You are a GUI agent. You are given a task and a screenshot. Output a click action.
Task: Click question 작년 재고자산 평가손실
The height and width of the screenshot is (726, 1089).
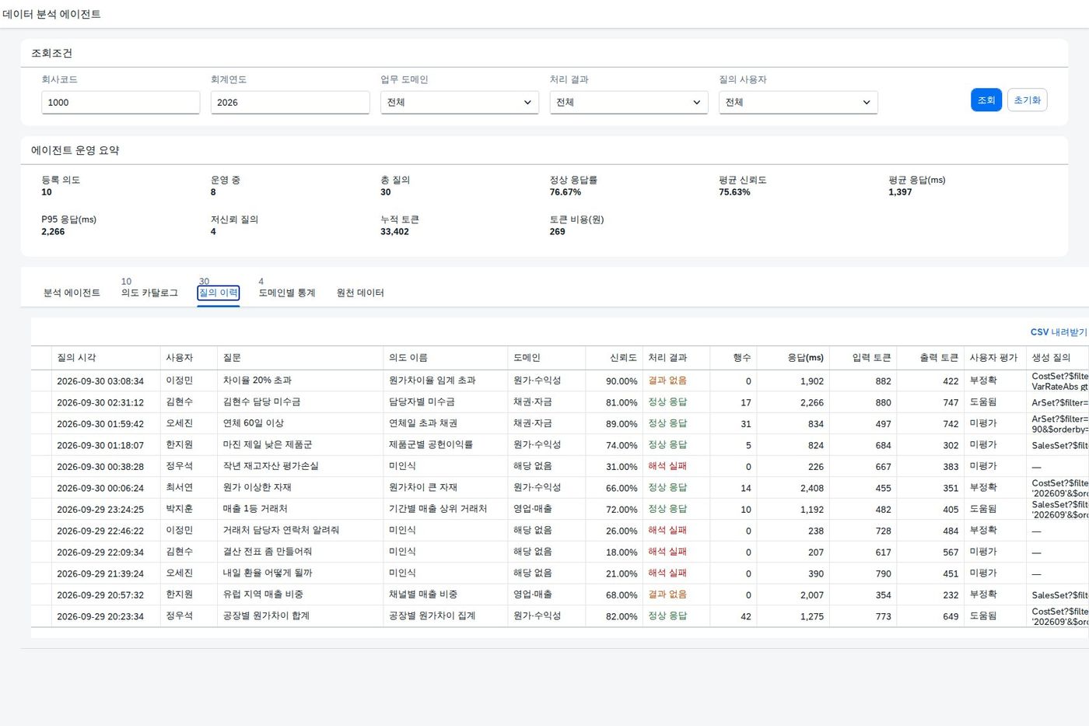[271, 466]
